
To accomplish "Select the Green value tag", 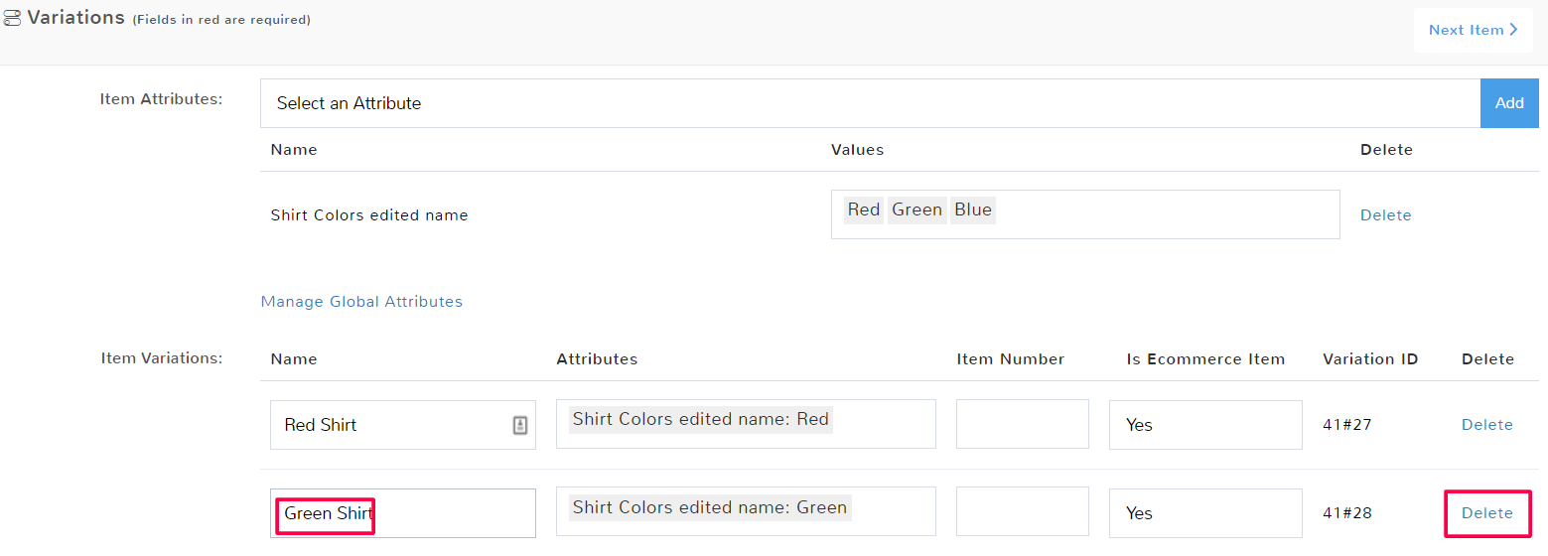I will coord(916,209).
